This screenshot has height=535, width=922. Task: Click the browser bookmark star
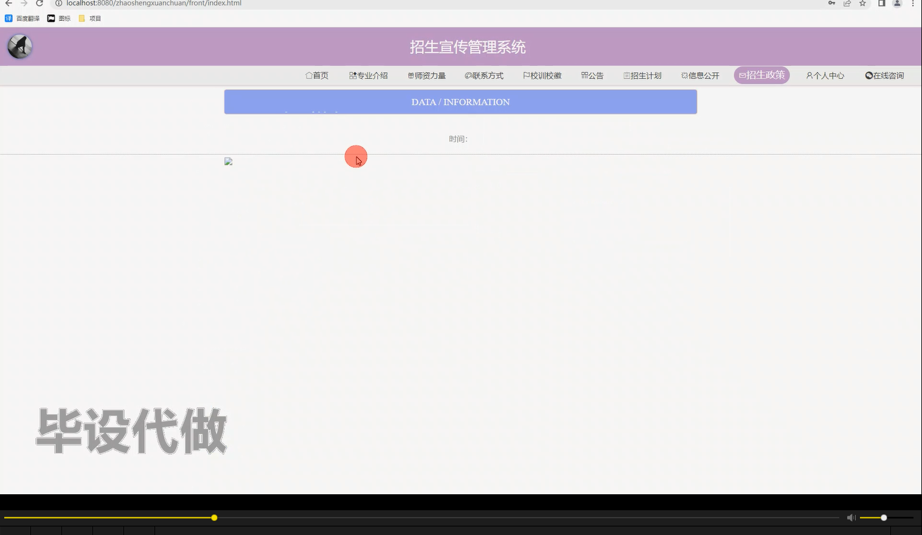(x=862, y=4)
